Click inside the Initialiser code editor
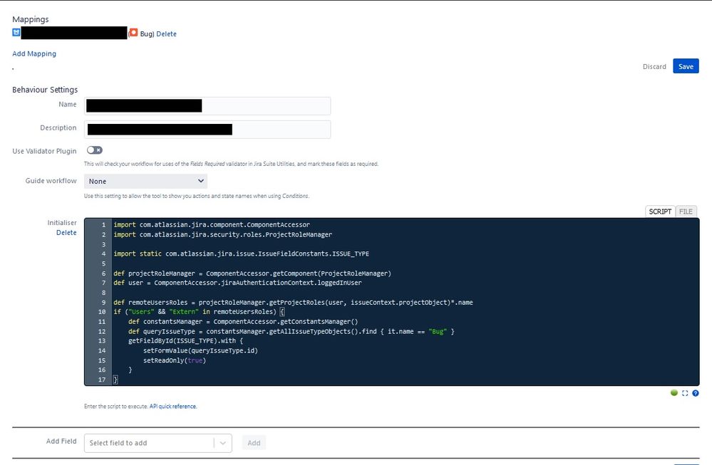 (x=392, y=302)
